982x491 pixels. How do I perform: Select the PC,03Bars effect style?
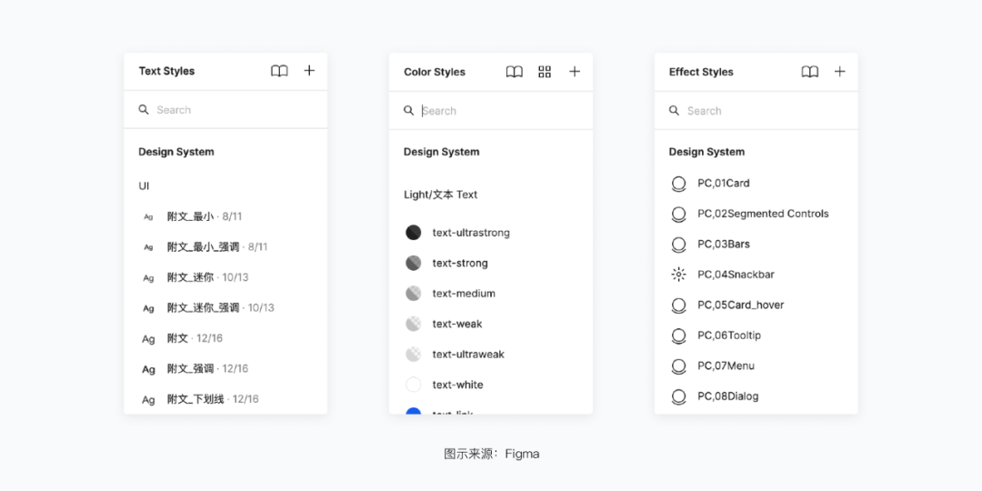(x=724, y=245)
